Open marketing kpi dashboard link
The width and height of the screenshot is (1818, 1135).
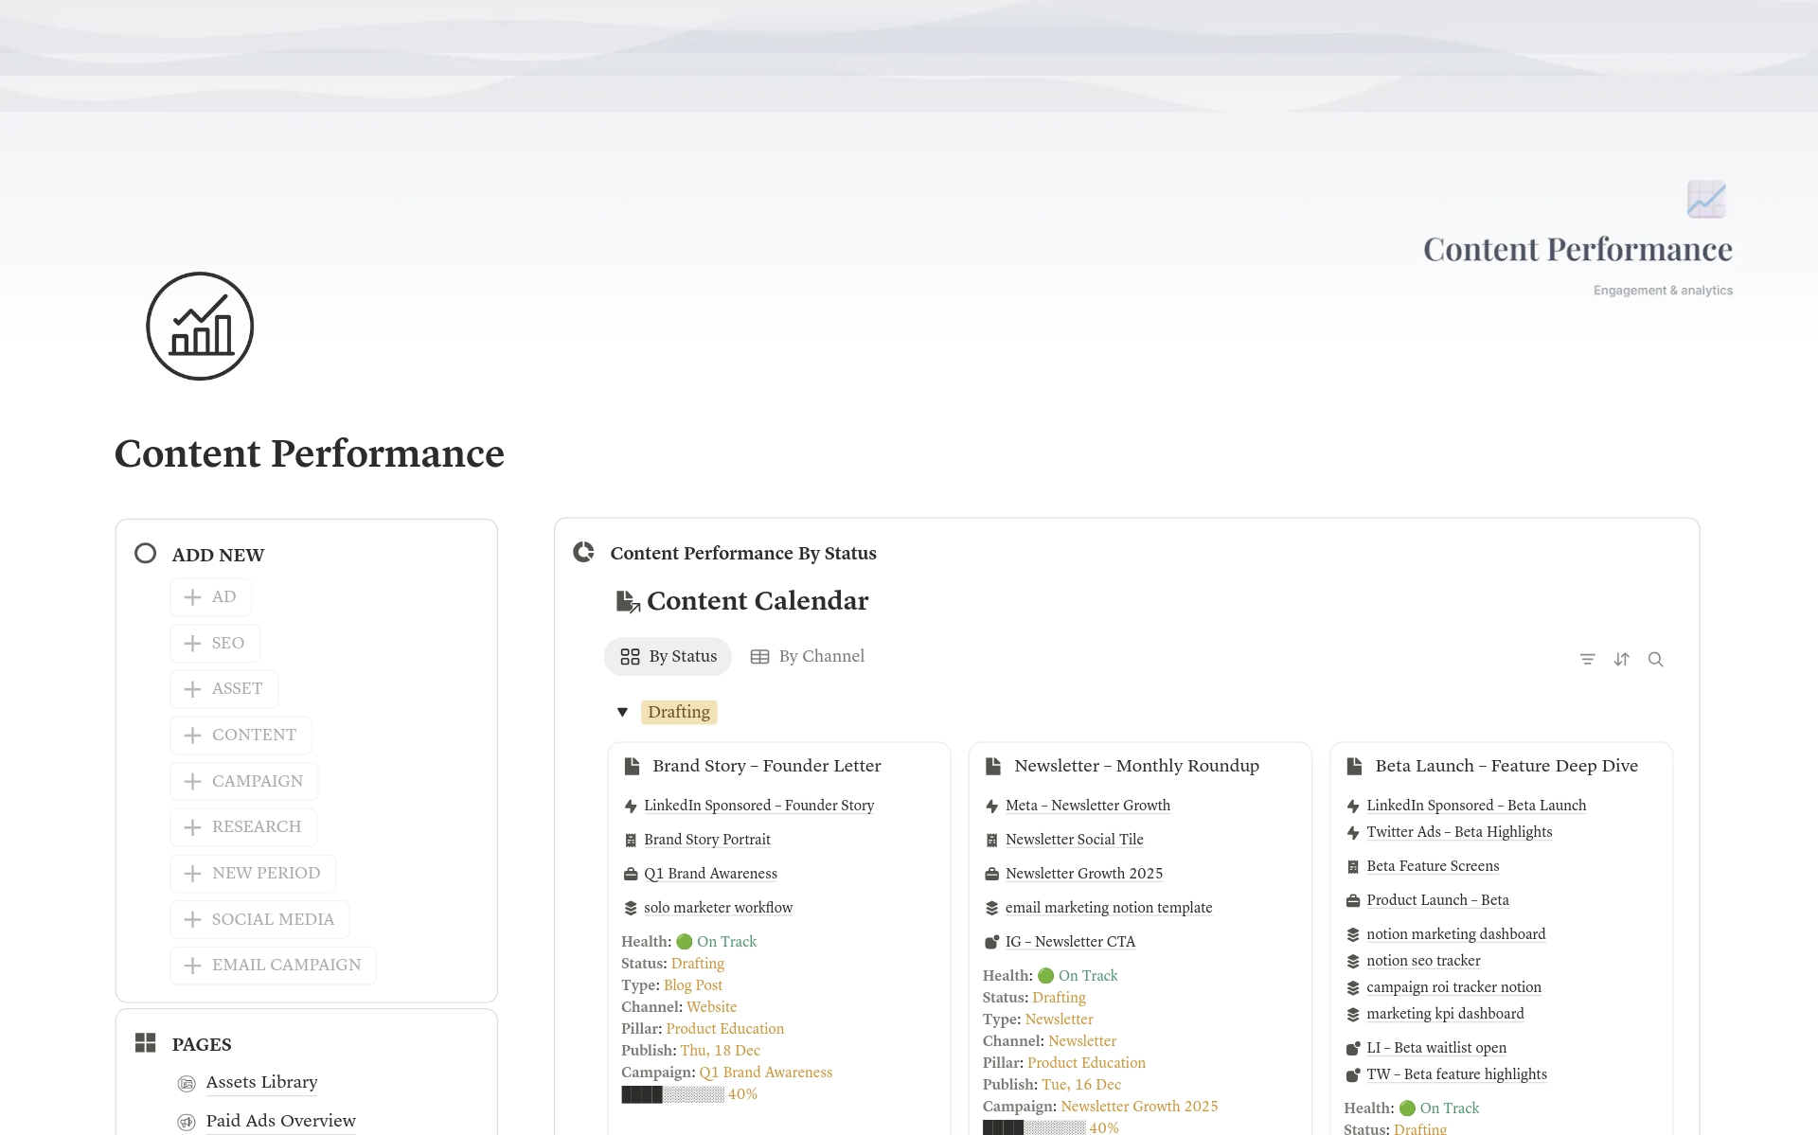tap(1445, 1015)
